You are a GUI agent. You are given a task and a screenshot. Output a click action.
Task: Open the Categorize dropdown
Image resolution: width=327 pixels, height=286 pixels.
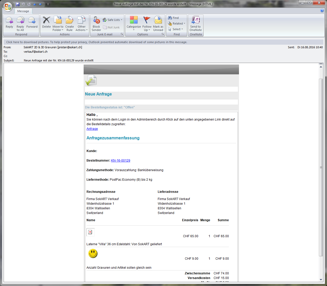coord(134,23)
